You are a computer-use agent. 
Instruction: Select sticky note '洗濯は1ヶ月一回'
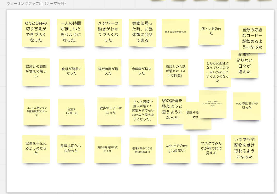(x=71, y=112)
